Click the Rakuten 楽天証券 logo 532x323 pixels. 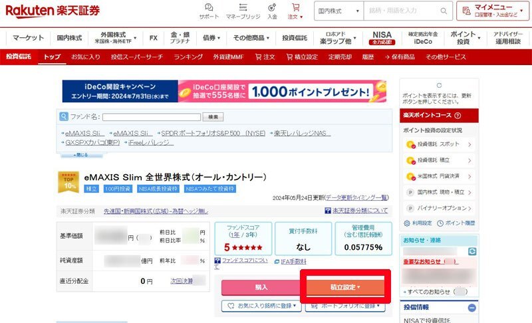[53, 11]
